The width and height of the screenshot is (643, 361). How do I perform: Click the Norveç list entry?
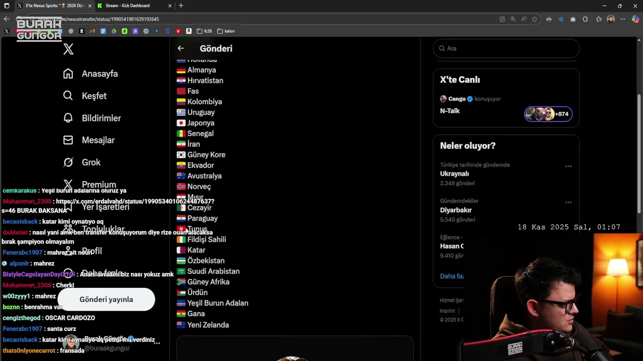tap(194, 187)
